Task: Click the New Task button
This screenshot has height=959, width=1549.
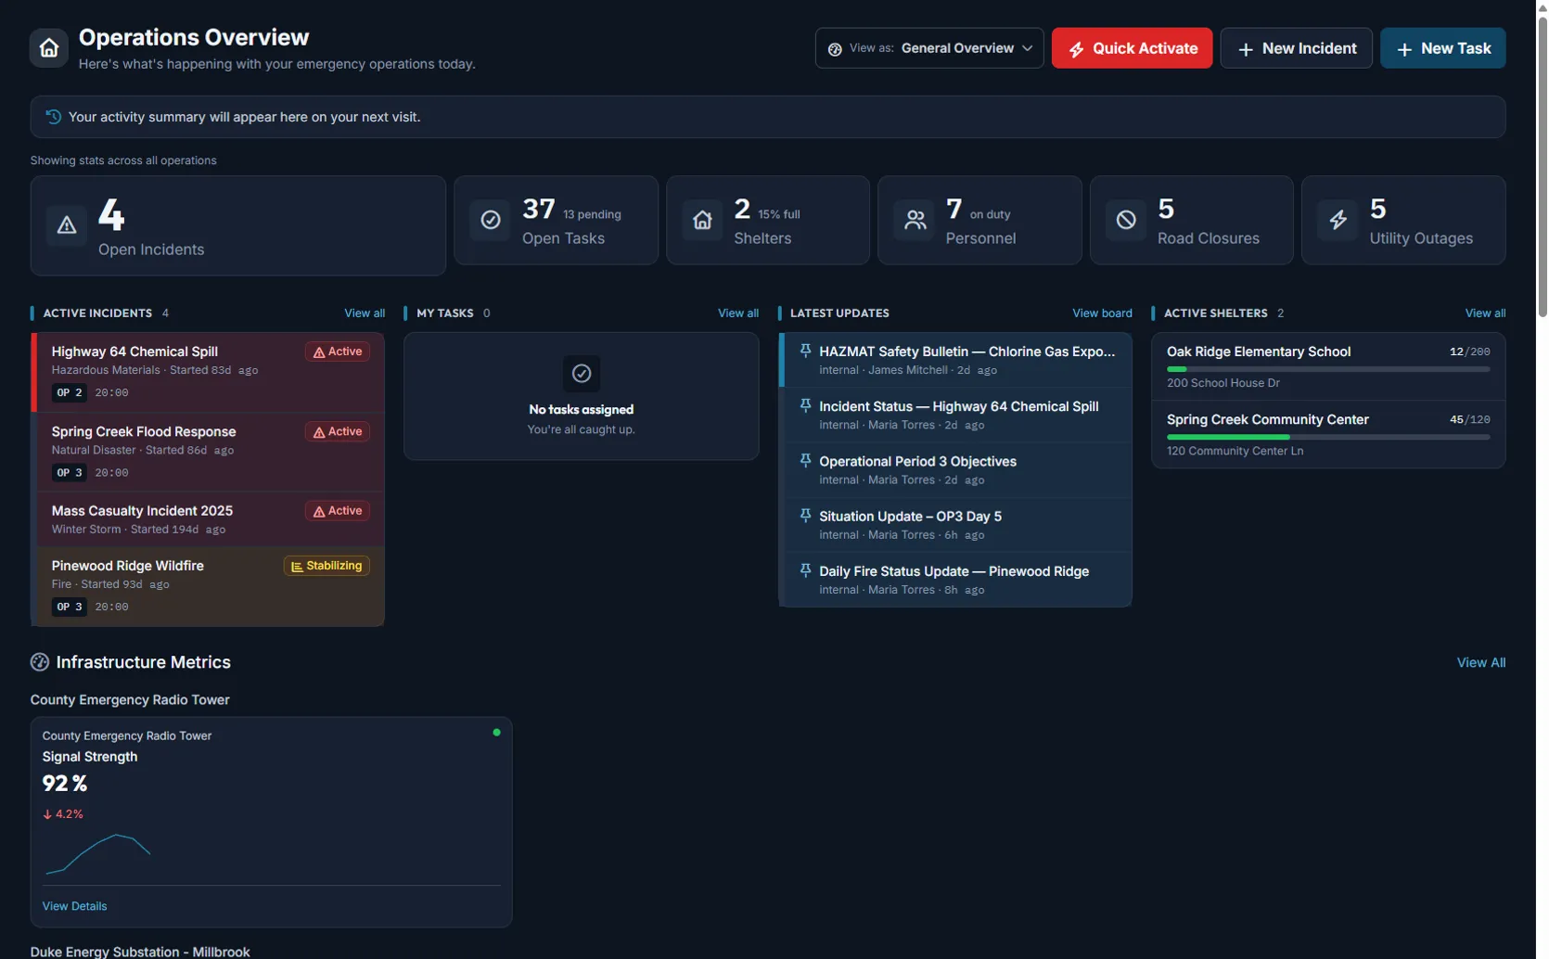Action: 1442,48
